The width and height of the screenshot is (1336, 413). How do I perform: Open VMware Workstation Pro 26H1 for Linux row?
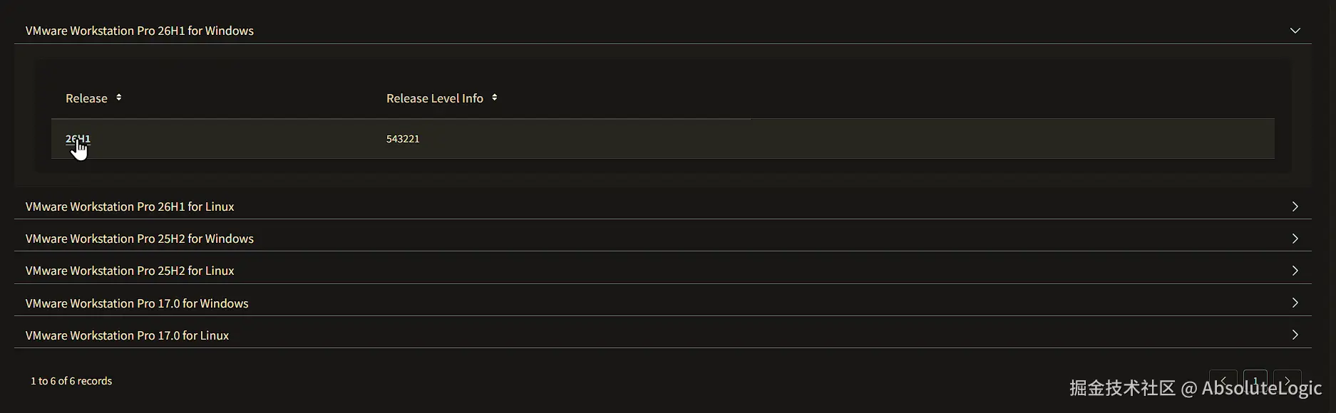663,206
